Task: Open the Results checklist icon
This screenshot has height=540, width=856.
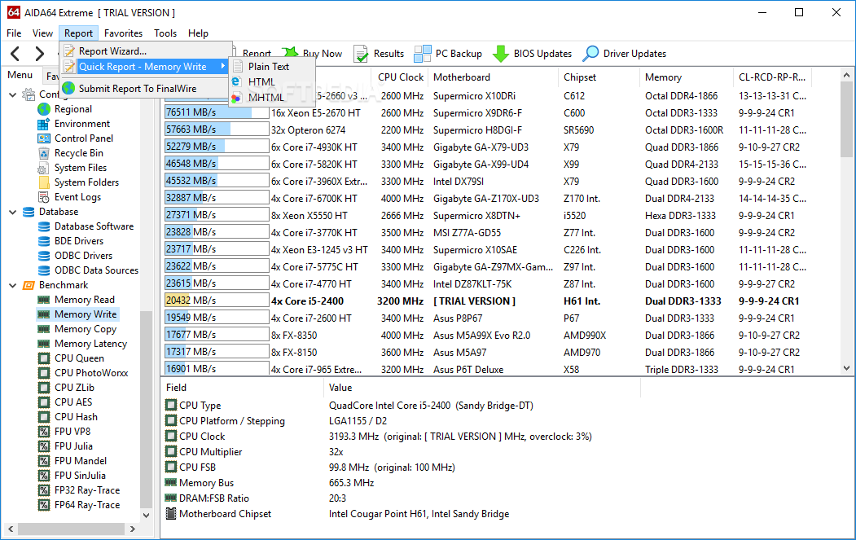Action: [x=360, y=54]
